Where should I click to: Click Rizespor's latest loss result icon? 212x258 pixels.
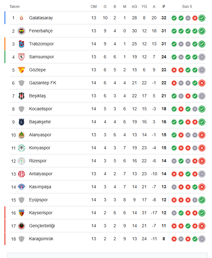pos(202,161)
